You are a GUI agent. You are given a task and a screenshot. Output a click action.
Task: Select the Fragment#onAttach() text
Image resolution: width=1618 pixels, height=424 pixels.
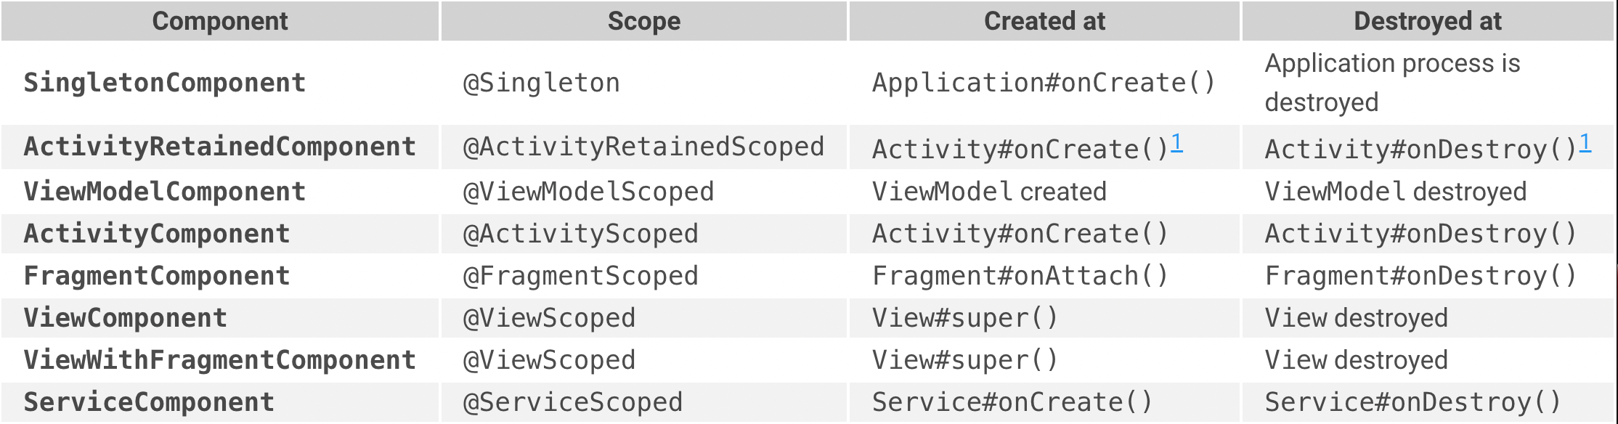pyautogui.click(x=1020, y=276)
